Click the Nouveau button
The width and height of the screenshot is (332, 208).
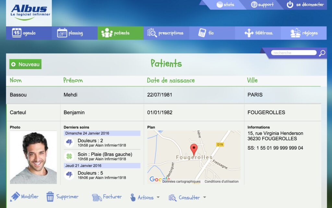point(25,64)
